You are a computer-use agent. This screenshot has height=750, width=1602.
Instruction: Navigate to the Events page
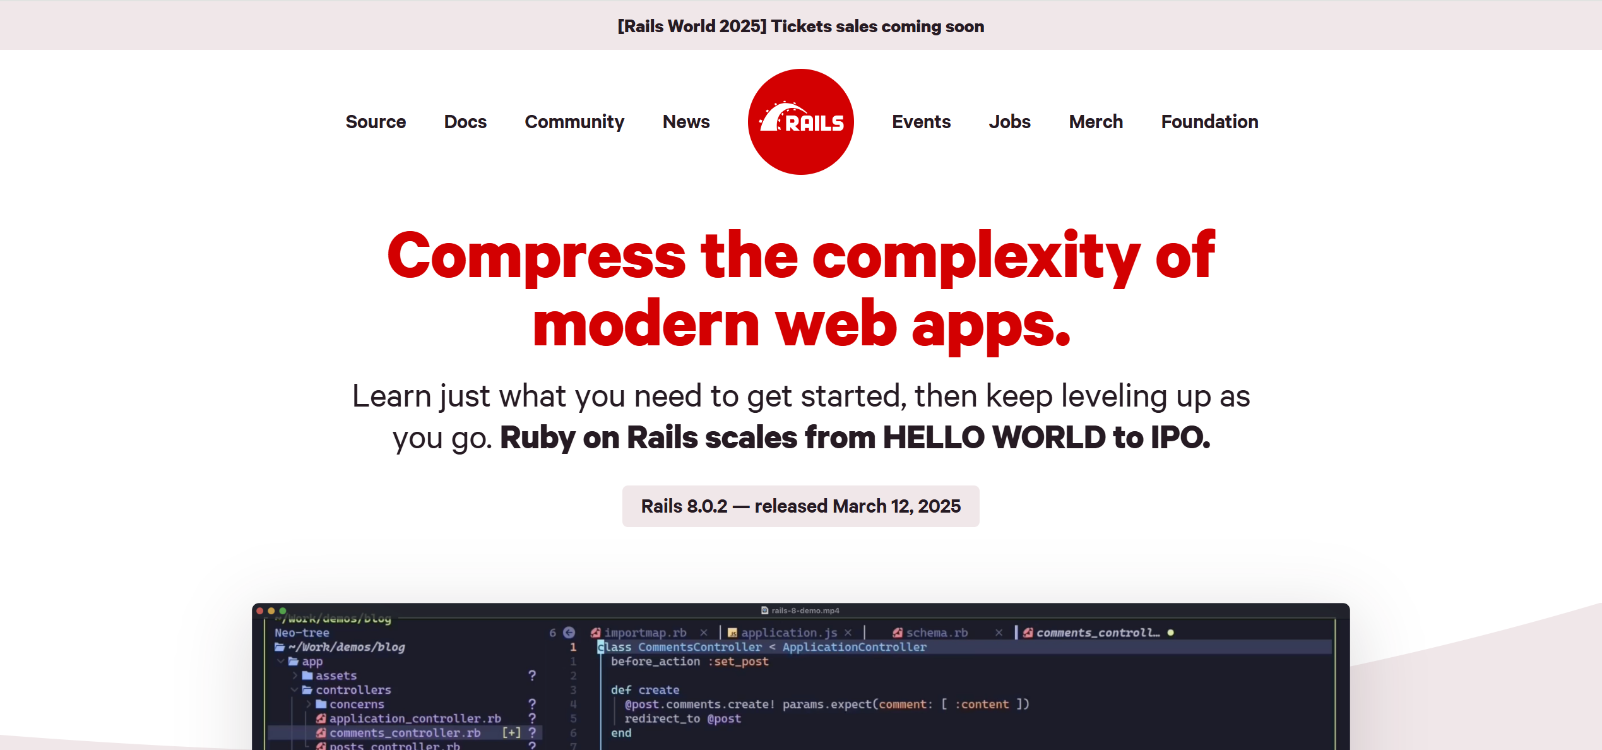(921, 121)
